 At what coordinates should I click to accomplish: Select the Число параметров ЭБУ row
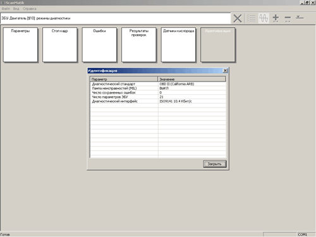click(158, 97)
